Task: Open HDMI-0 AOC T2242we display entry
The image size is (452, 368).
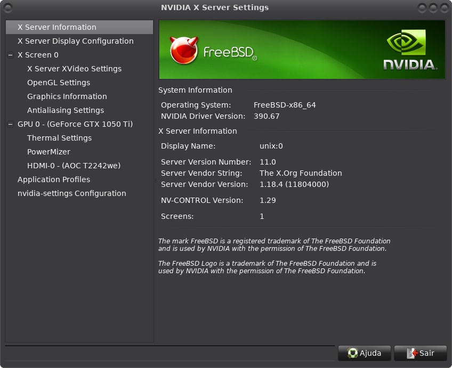Action: click(74, 166)
